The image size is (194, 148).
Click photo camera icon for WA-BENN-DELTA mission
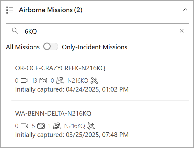(x=41, y=126)
